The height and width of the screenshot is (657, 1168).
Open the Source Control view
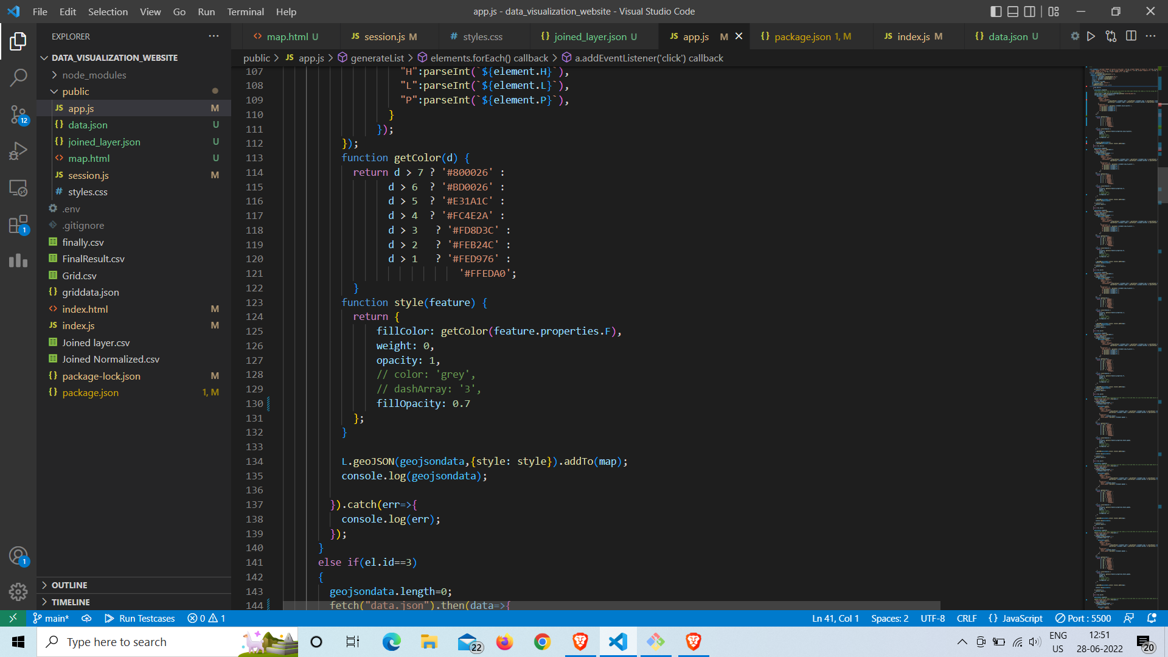18,114
